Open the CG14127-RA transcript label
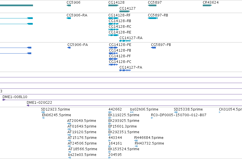 click(x=131, y=38)
